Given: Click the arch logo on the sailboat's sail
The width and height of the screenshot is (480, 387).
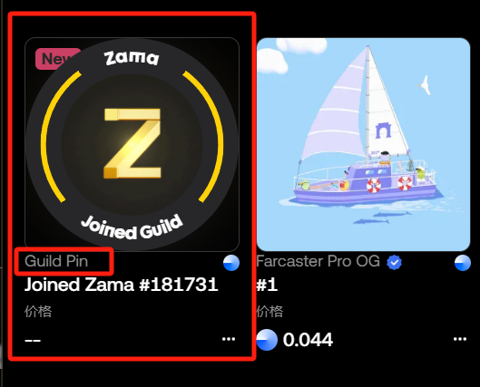Looking at the screenshot, I should click(x=383, y=130).
